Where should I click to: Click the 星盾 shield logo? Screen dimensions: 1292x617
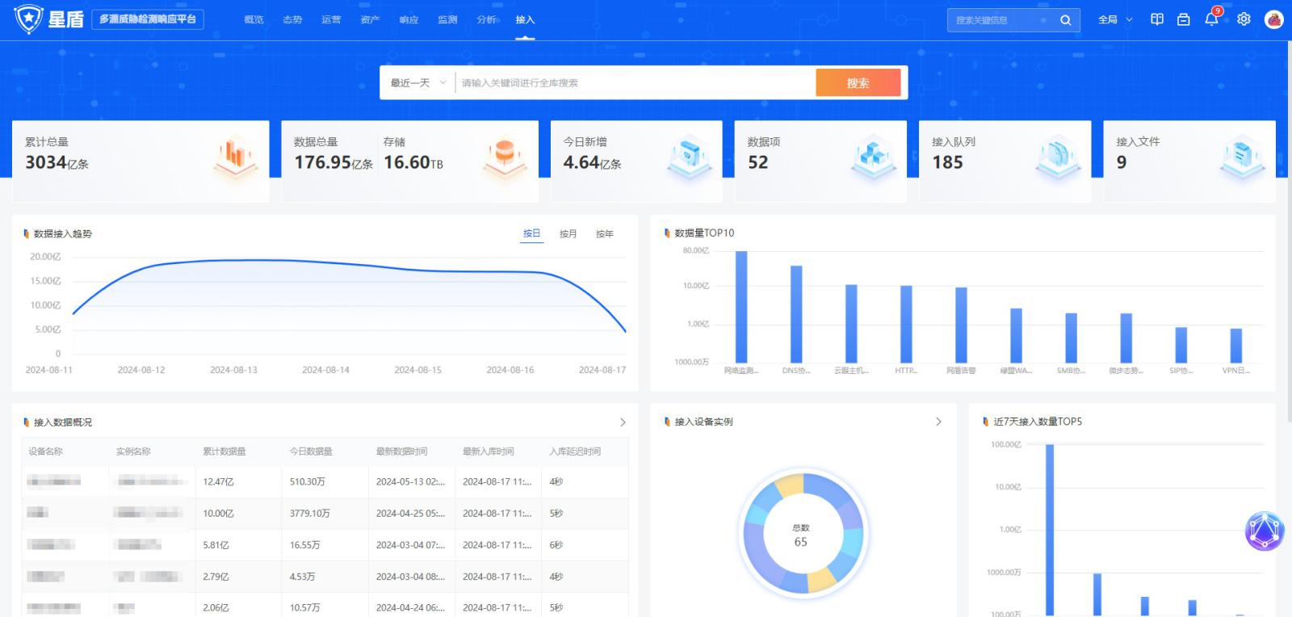coord(29,19)
